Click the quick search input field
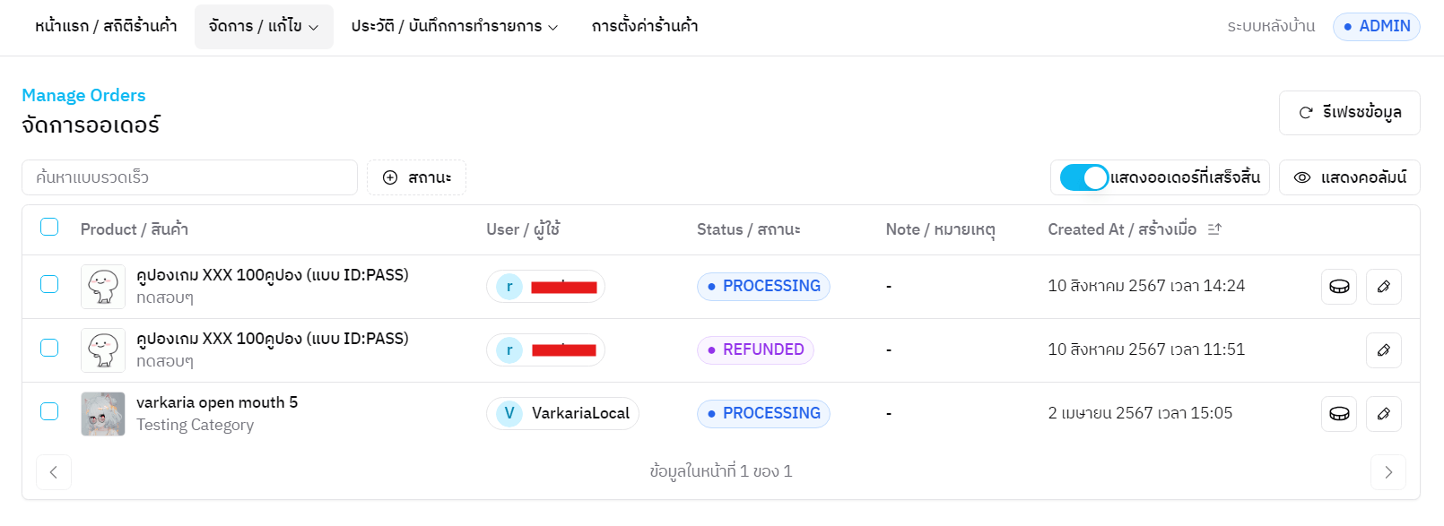 point(189,177)
